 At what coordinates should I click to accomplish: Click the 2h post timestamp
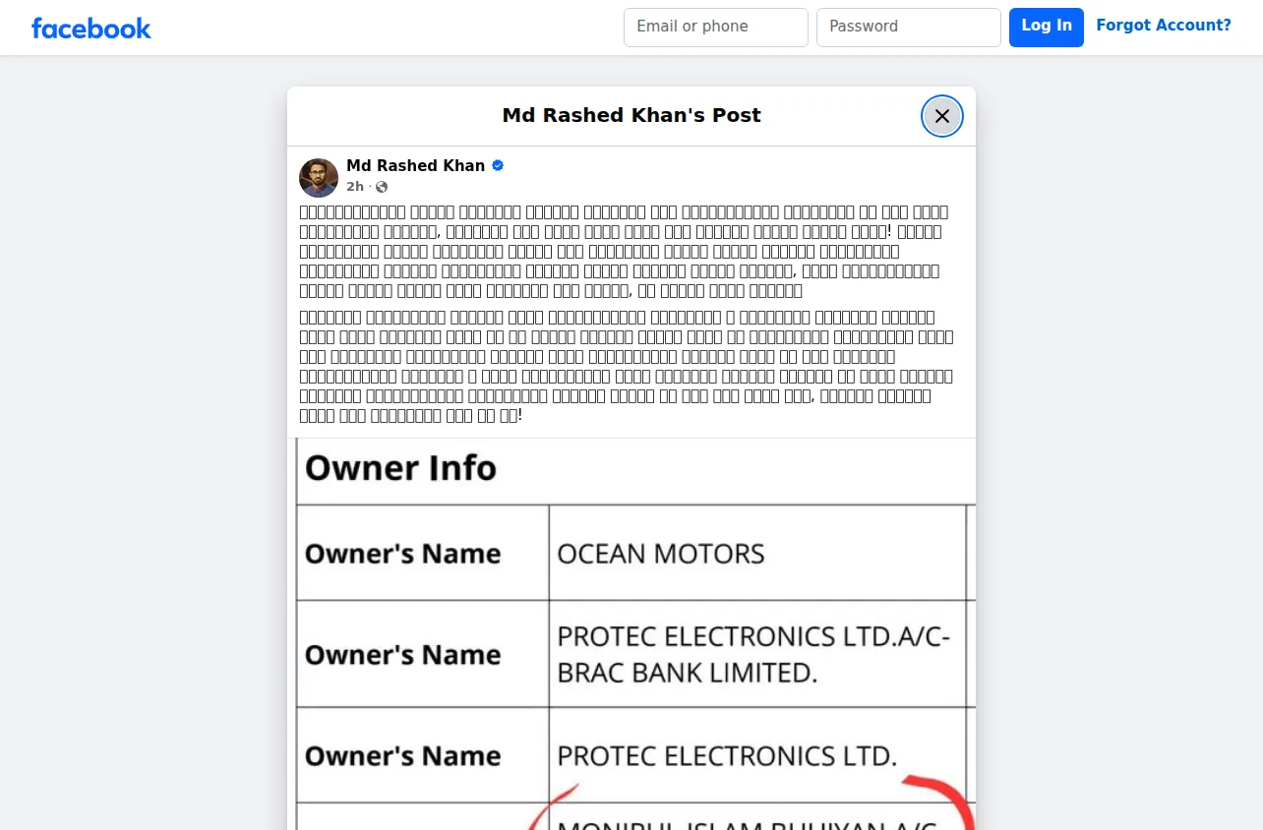click(x=354, y=187)
